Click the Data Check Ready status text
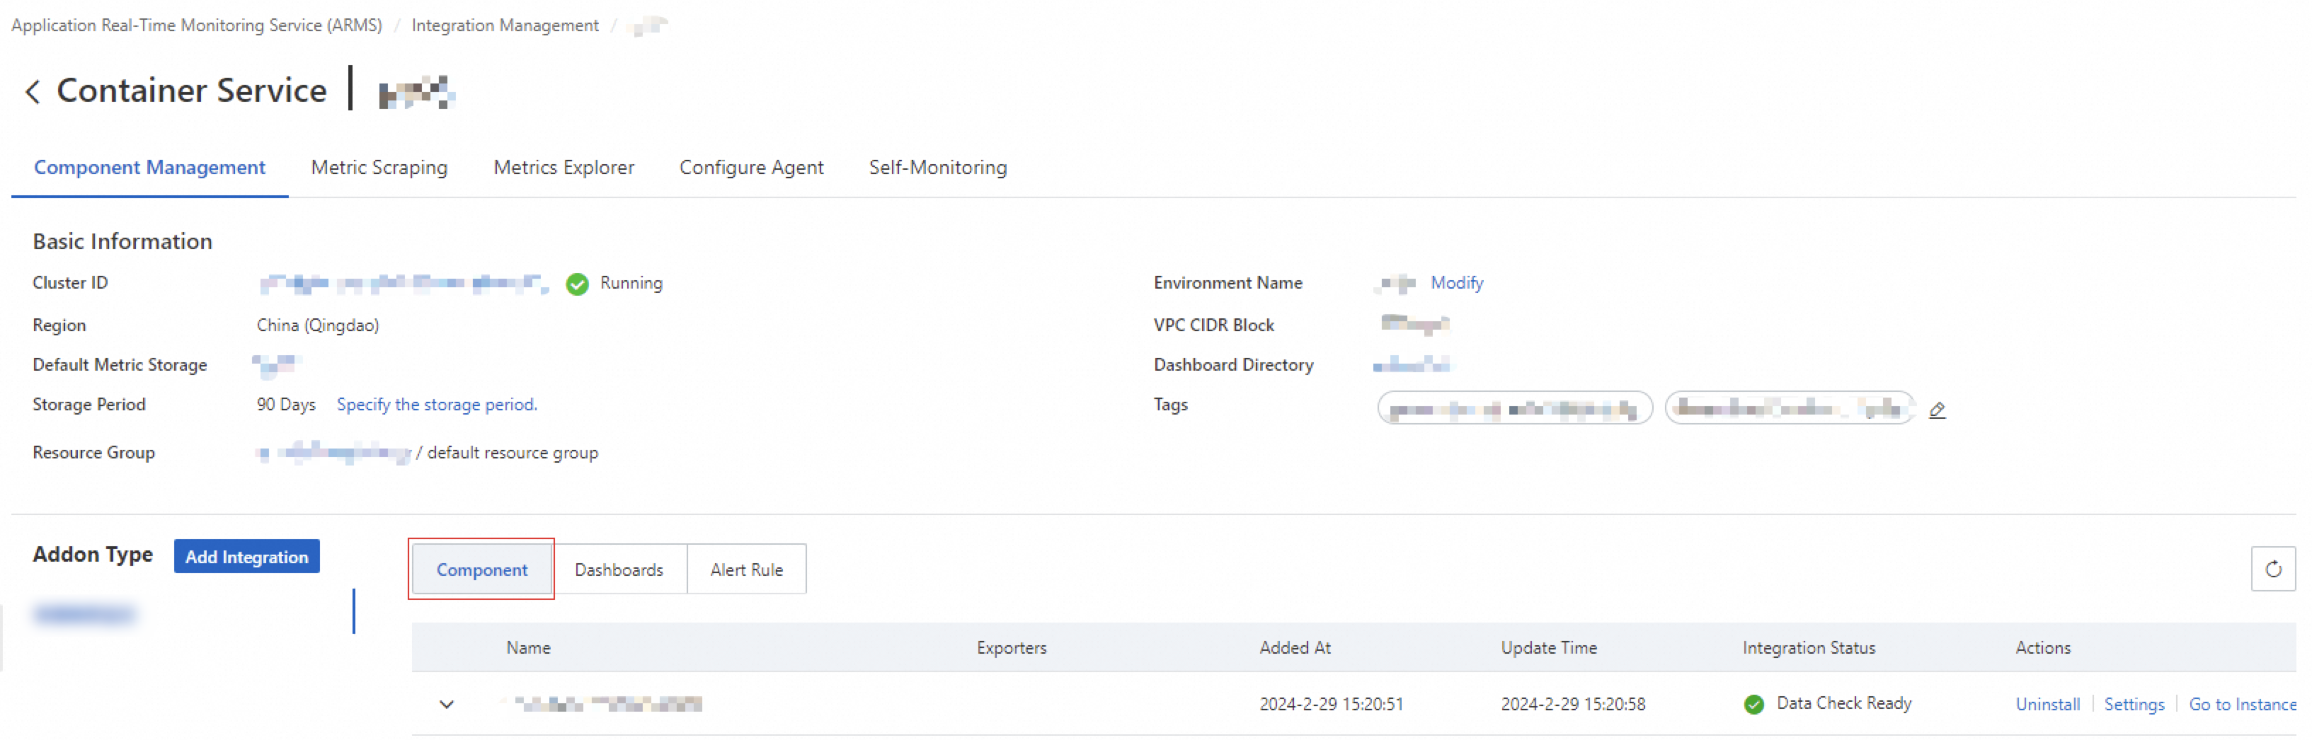 [x=1843, y=703]
